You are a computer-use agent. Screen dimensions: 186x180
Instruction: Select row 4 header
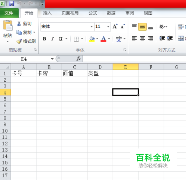[x=5, y=92]
